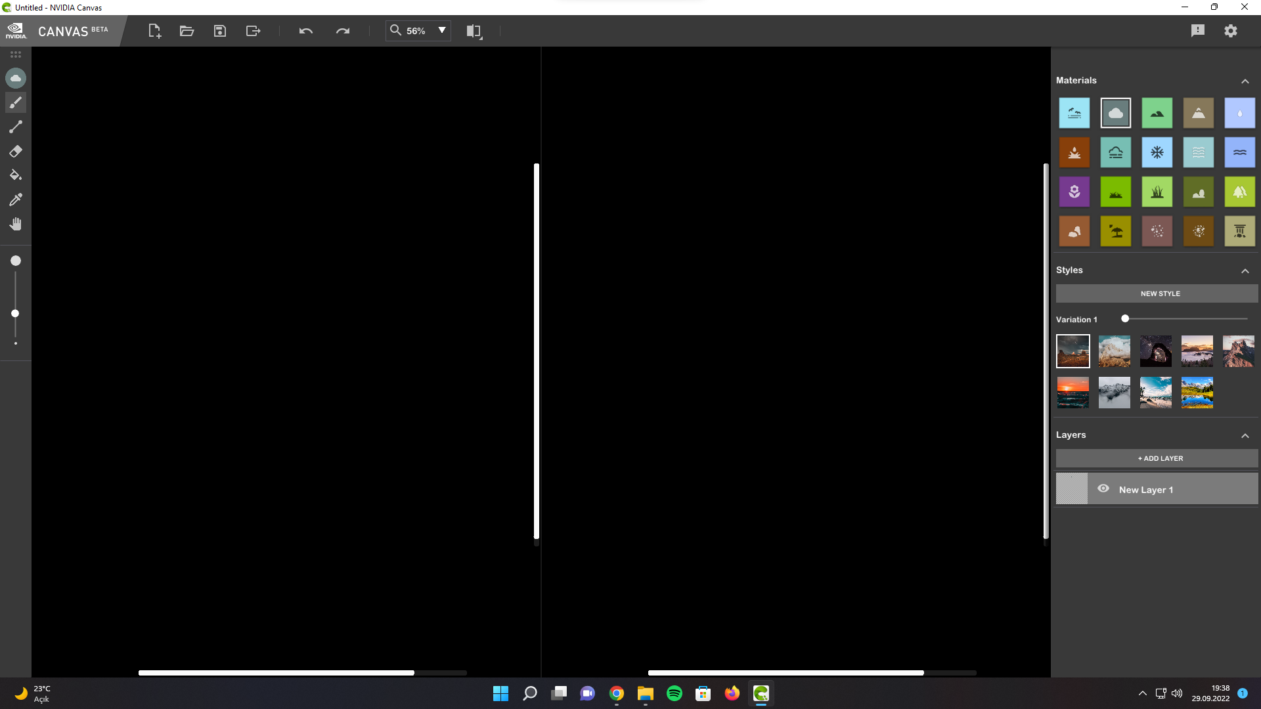Image resolution: width=1261 pixels, height=709 pixels.
Task: Select the Line tool
Action: click(x=16, y=127)
